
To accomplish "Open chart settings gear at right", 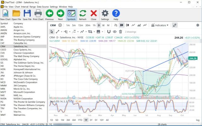I will coord(198,25).
